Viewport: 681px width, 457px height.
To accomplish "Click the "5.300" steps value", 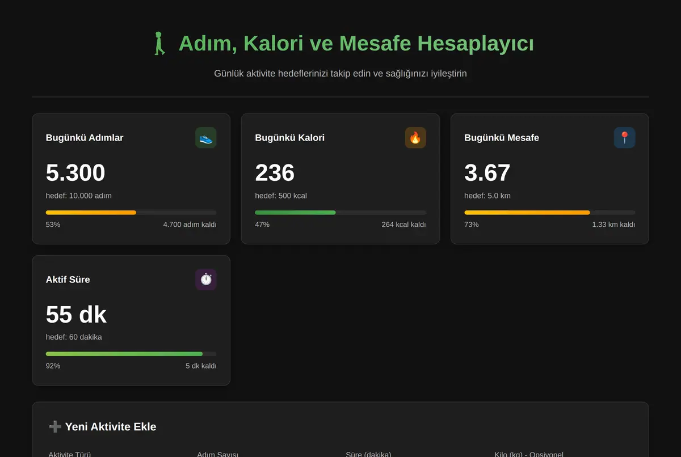I will click(75, 173).
